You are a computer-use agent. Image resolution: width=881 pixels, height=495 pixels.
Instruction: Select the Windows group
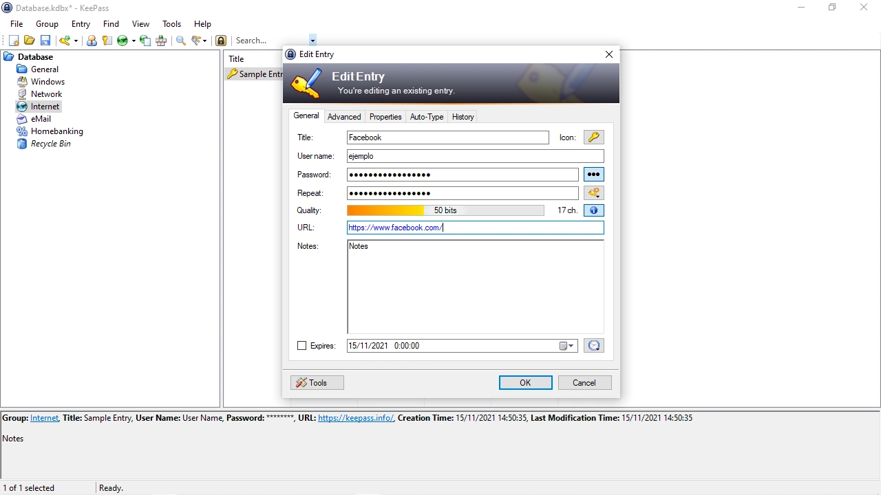[47, 82]
